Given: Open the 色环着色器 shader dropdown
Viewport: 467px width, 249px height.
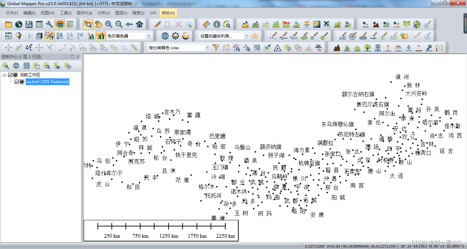Looking at the screenshot, I should (x=129, y=36).
